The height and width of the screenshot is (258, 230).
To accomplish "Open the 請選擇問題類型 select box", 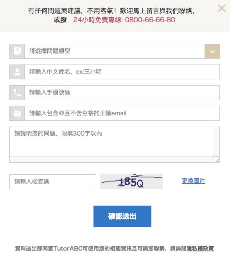I will coord(115,51).
